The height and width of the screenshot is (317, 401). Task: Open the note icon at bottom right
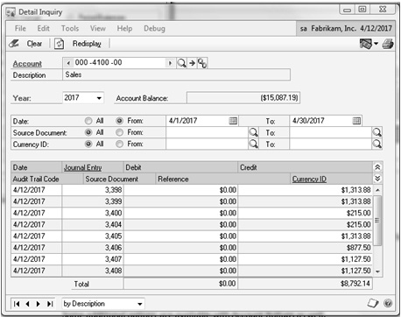click(x=373, y=303)
